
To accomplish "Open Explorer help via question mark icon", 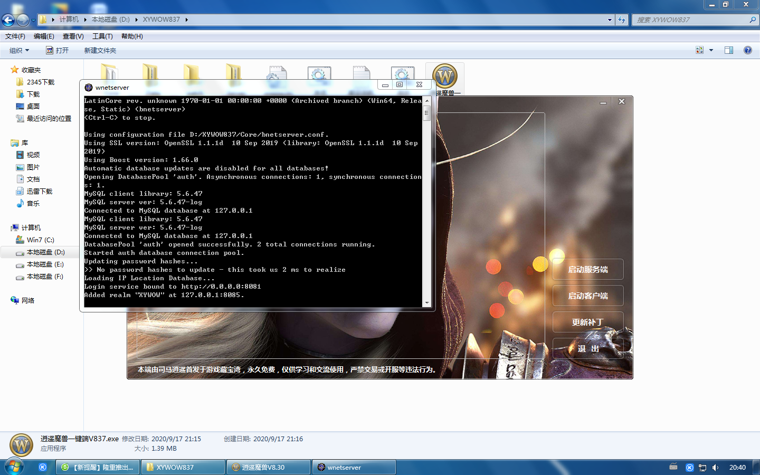I will click(x=747, y=50).
